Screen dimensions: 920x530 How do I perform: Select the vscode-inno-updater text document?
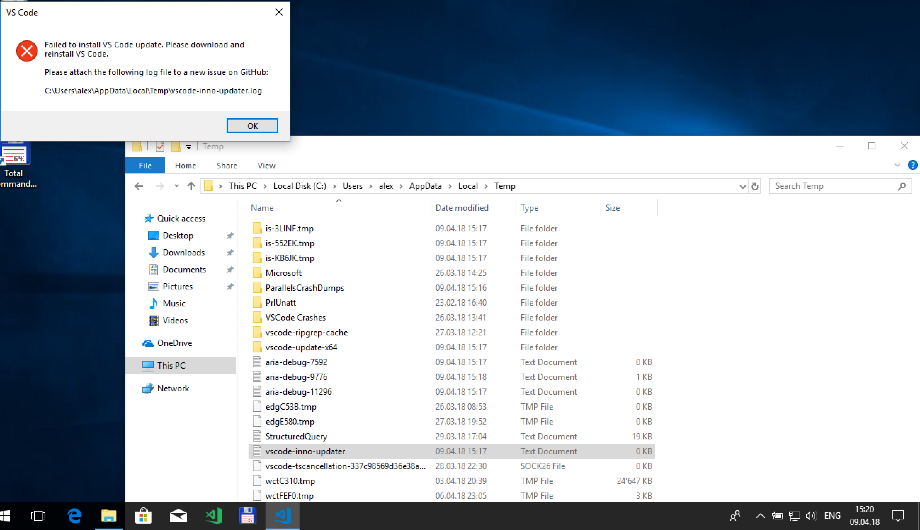[x=452, y=451]
